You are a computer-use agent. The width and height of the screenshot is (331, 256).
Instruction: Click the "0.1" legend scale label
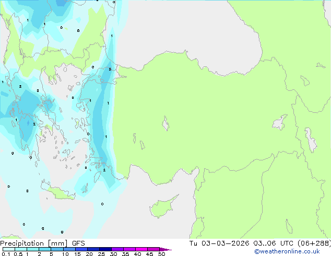point(6,254)
